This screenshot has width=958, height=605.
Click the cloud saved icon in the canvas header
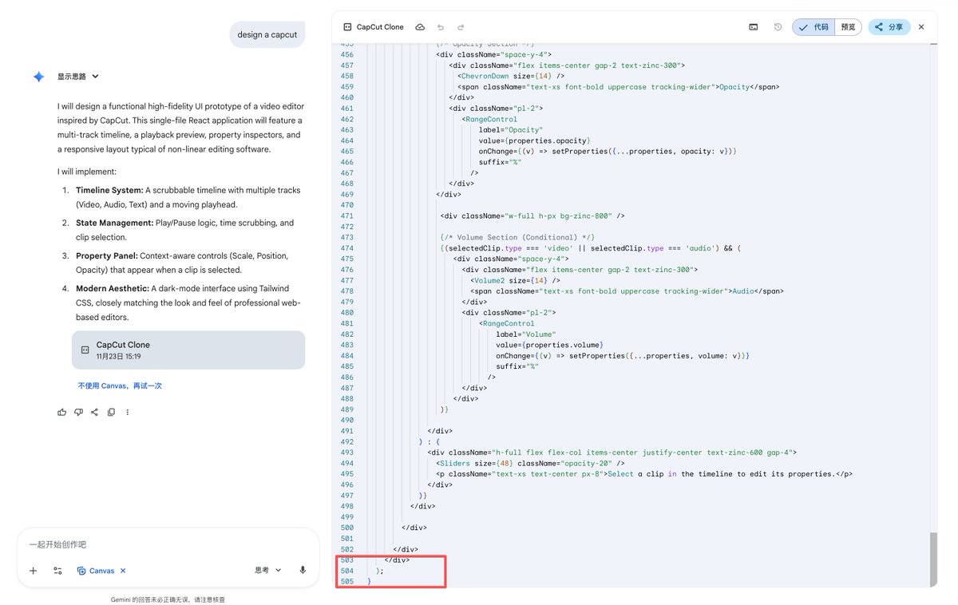[420, 27]
